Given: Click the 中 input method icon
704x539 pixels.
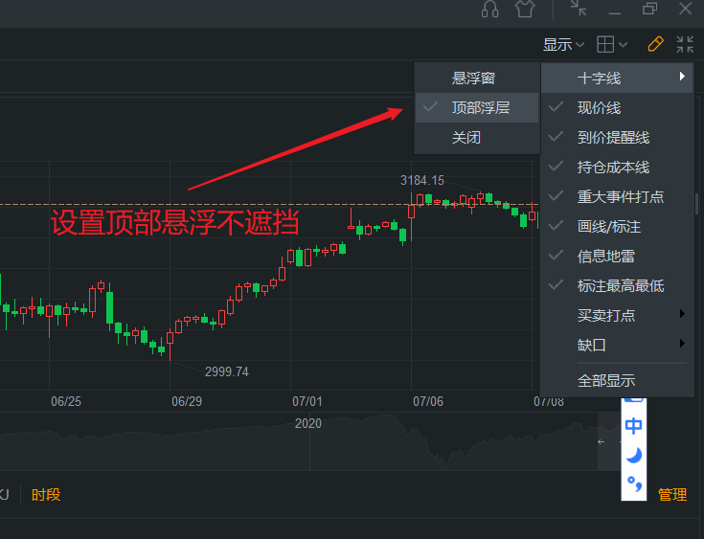Looking at the screenshot, I should click(633, 425).
